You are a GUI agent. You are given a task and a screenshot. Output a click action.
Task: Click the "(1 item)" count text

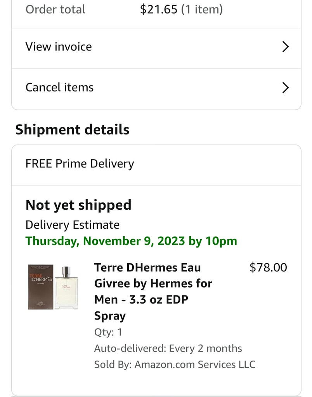[x=202, y=10]
